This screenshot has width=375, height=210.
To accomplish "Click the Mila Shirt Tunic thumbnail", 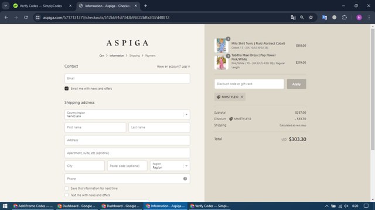I will (221, 45).
